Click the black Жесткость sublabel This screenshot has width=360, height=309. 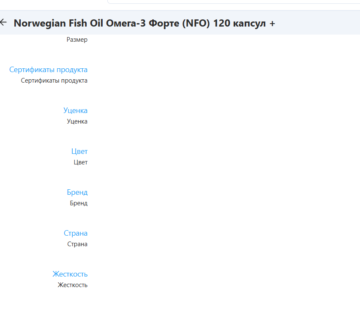coord(72,285)
